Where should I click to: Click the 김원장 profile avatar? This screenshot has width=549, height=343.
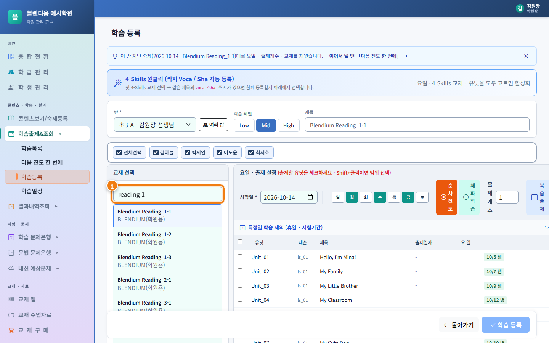click(520, 8)
